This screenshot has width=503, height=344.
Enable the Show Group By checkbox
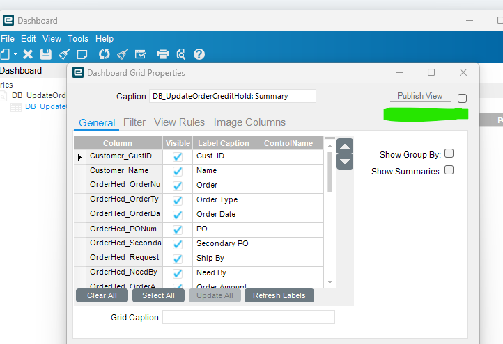pos(449,154)
